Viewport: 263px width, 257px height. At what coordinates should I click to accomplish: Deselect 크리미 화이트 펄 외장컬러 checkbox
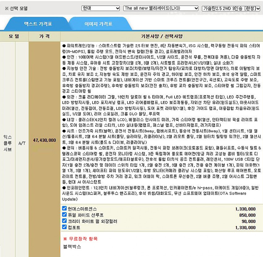(64, 221)
